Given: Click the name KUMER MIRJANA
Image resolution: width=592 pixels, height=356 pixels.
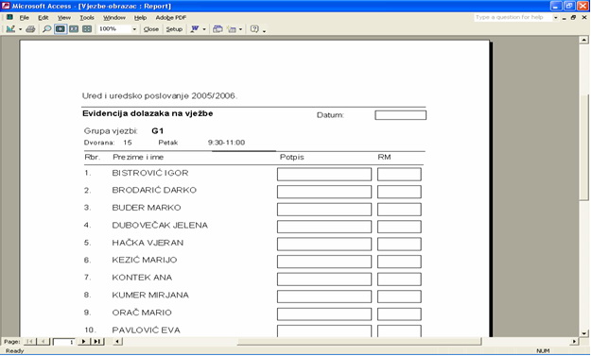Looking at the screenshot, I should click(x=150, y=295).
